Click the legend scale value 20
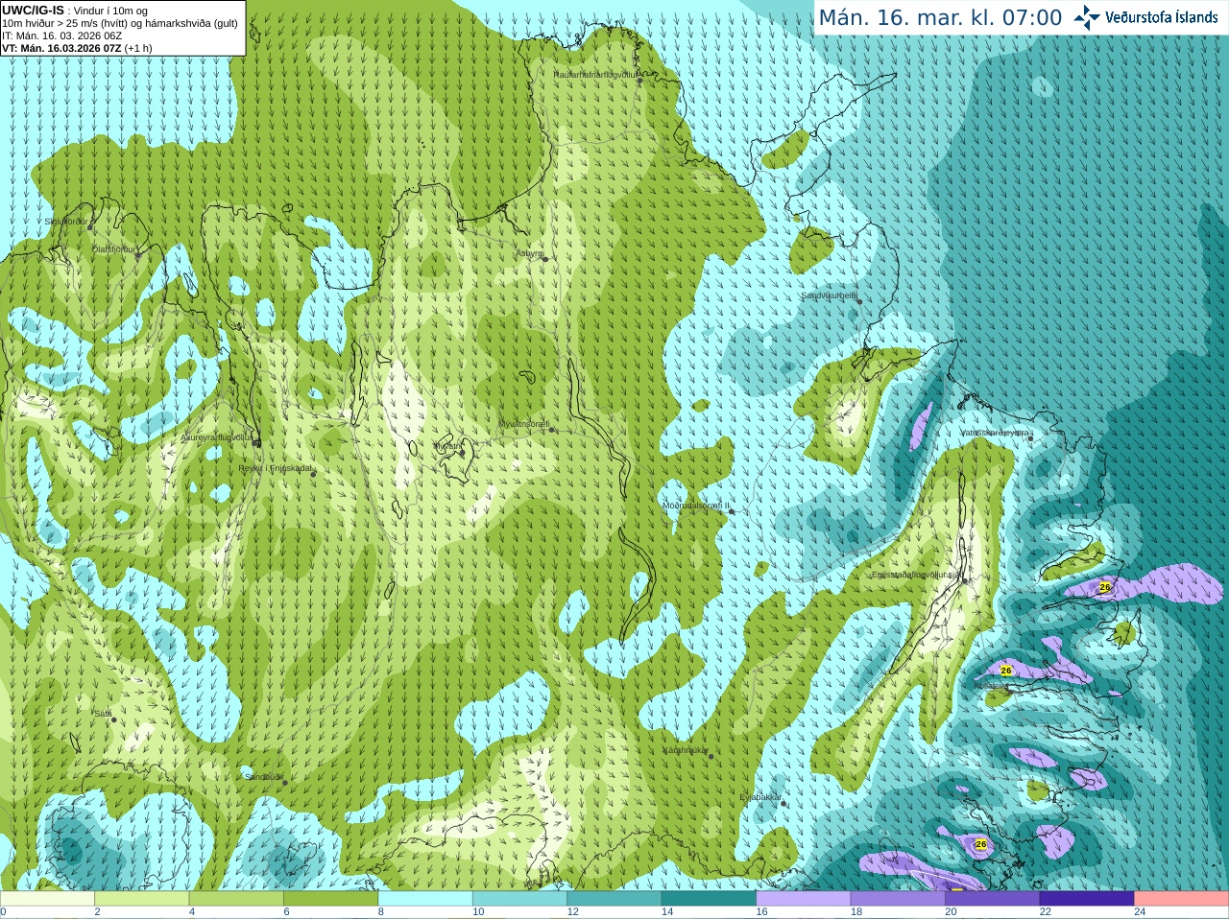The width and height of the screenshot is (1229, 919). pos(951,912)
